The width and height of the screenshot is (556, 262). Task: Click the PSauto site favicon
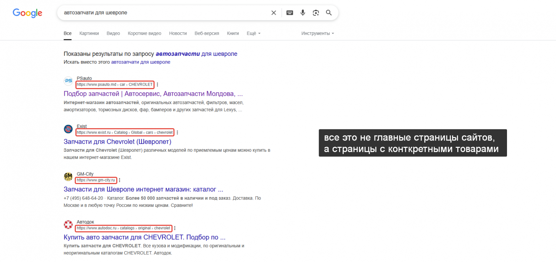[x=68, y=81]
